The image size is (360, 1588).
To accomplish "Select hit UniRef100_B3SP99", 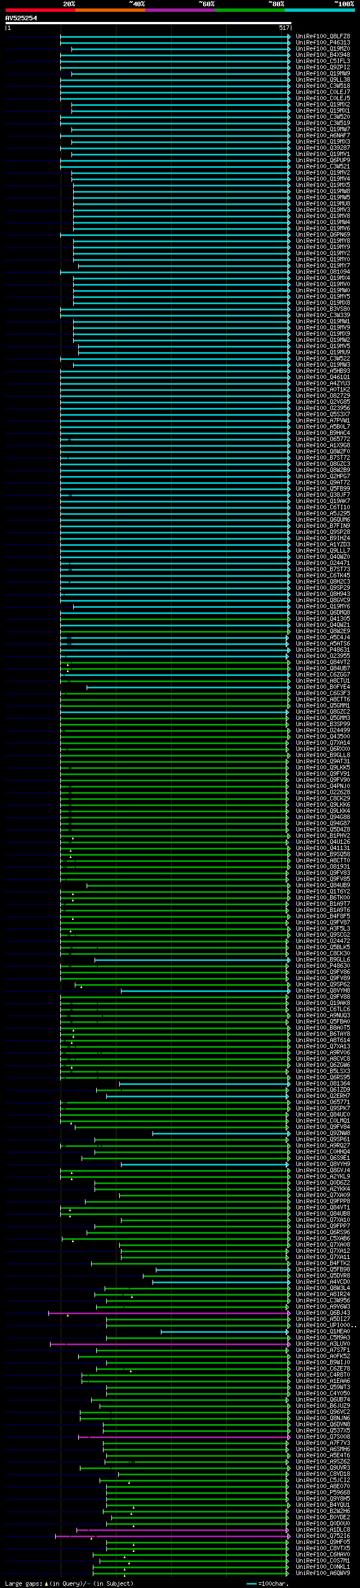I will point(323,724).
